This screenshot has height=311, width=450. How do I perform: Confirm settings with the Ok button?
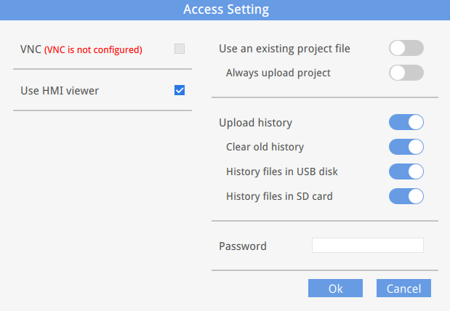coord(335,288)
